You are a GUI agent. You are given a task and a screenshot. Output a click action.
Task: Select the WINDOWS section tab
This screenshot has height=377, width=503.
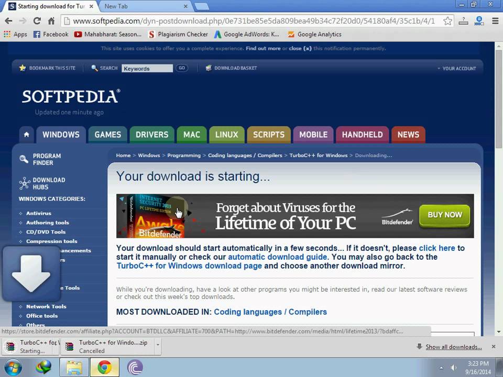(61, 135)
